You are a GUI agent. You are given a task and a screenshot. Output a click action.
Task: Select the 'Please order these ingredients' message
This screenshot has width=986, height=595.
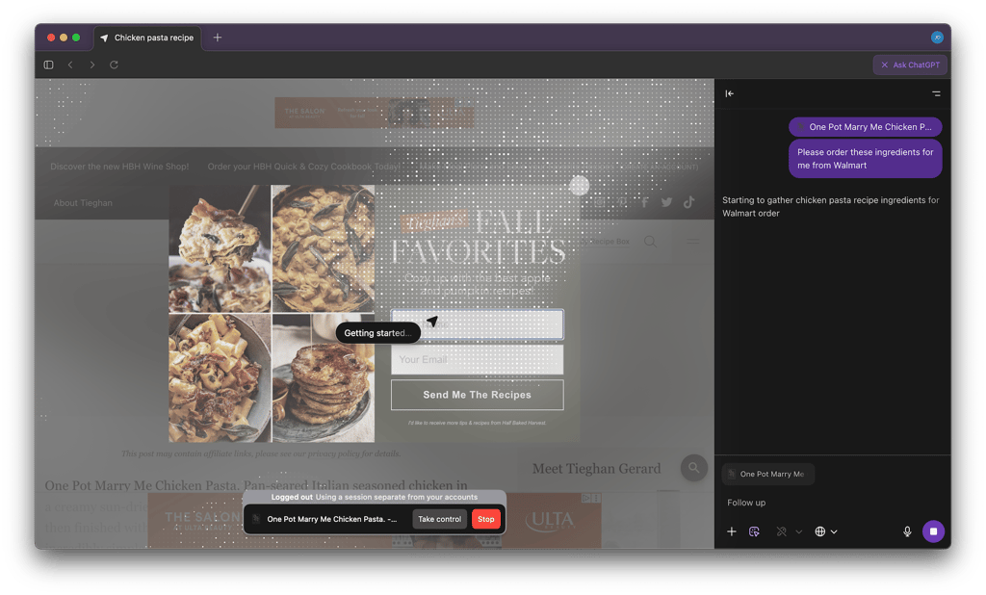click(865, 159)
